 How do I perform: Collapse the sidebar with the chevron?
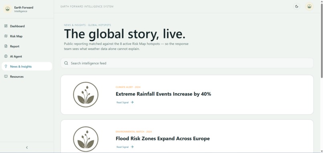(x=27, y=147)
